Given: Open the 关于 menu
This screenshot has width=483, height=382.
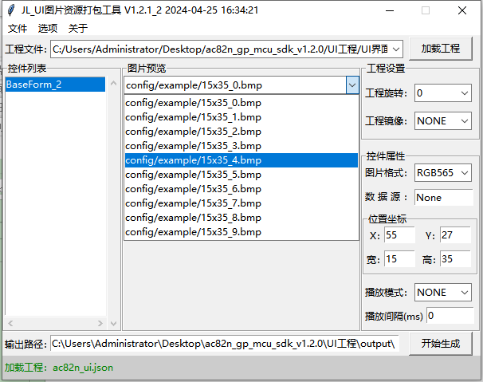Looking at the screenshot, I should [77, 28].
